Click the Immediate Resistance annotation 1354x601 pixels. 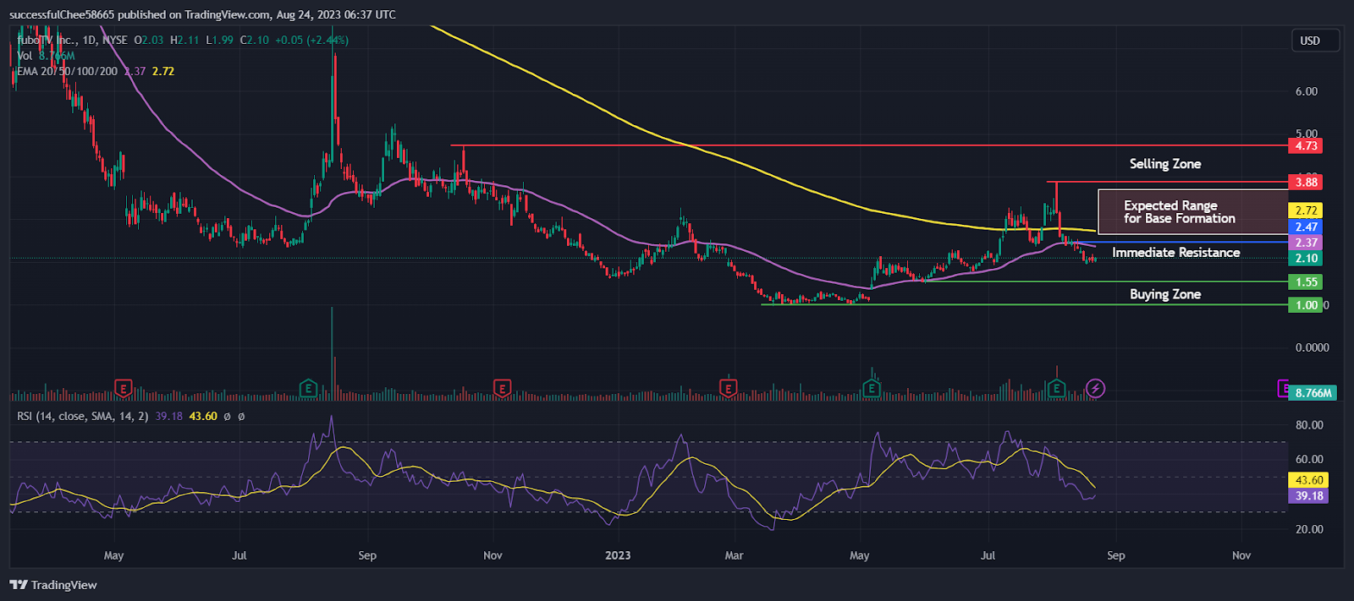tap(1175, 253)
